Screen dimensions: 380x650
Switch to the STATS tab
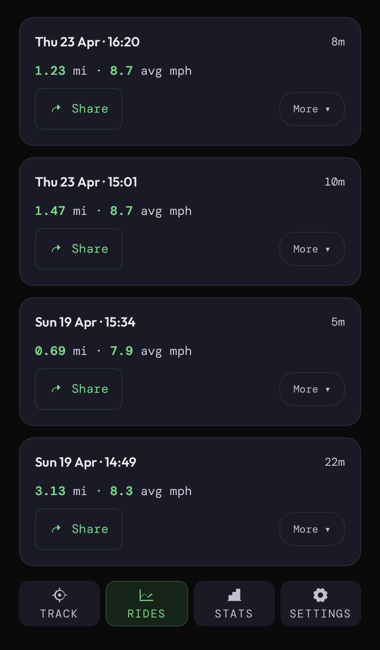234,613
